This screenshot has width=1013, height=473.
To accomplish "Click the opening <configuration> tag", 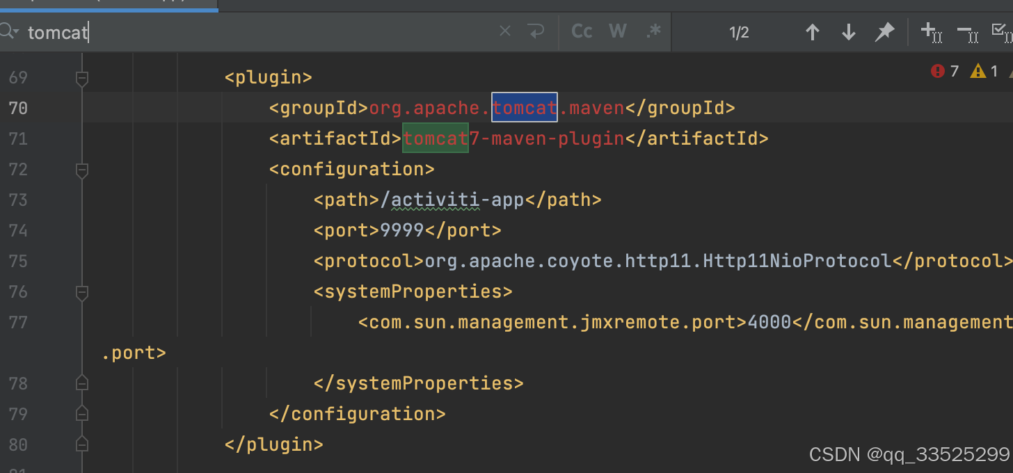I will (352, 169).
